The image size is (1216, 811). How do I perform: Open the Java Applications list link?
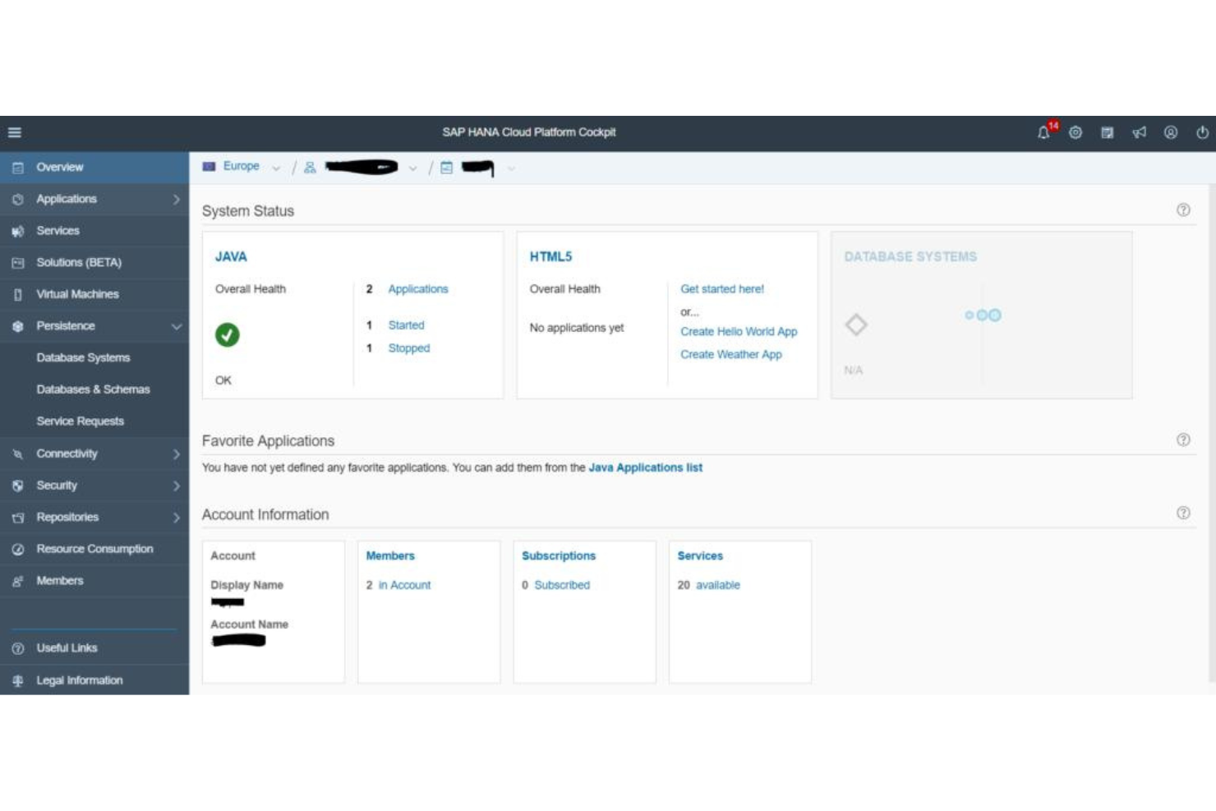coord(645,467)
